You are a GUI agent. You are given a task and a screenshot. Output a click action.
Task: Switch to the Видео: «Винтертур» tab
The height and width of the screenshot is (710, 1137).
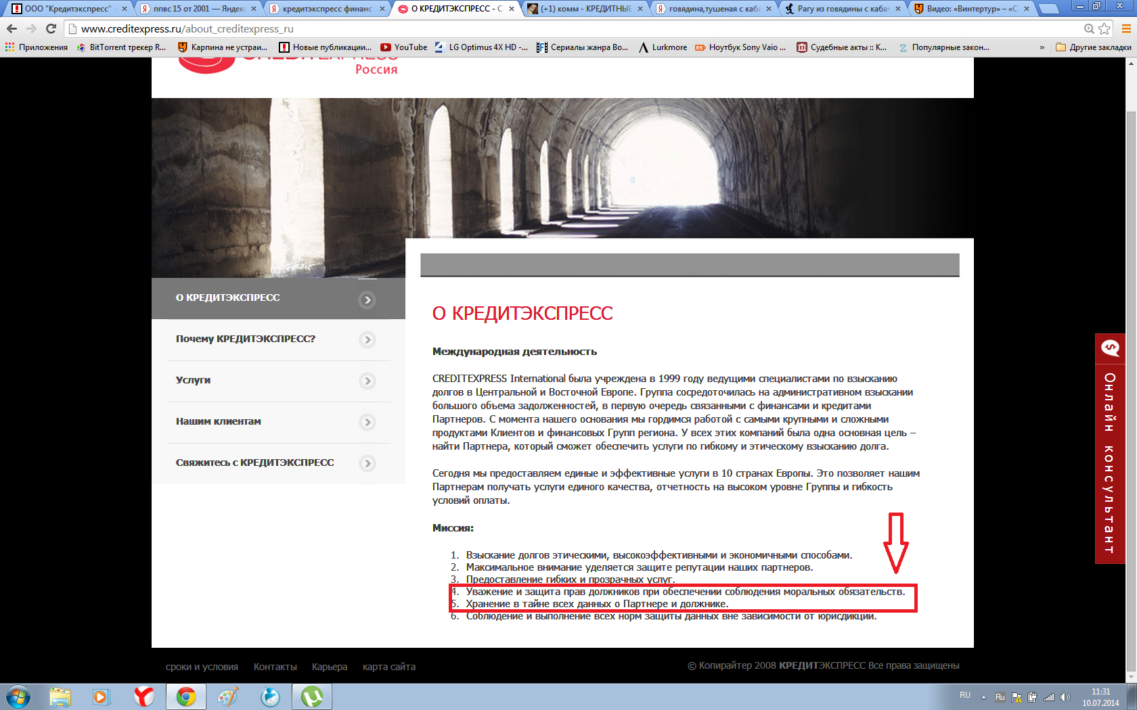pos(971,9)
